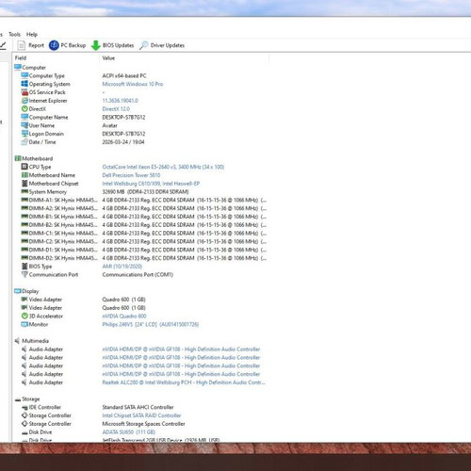Click the Monitor row icon

click(x=24, y=324)
